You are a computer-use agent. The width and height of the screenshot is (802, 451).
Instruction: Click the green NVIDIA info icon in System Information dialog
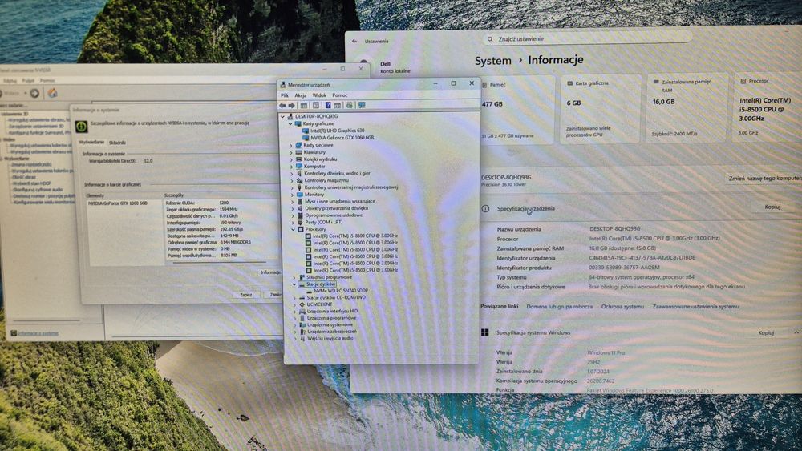click(81, 126)
